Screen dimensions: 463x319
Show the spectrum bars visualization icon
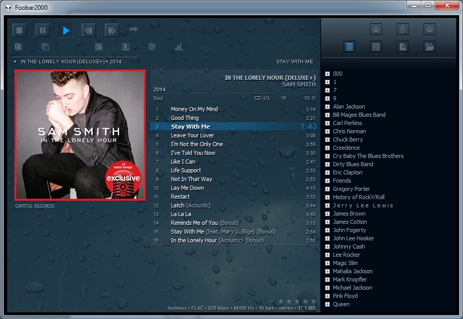coord(179,47)
